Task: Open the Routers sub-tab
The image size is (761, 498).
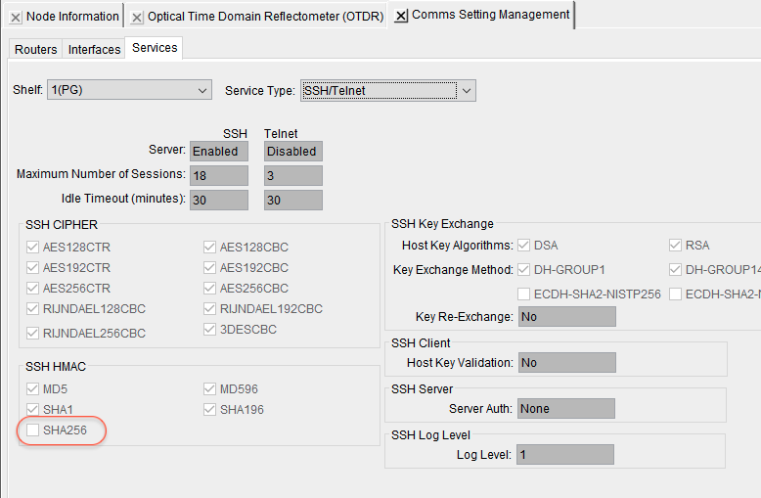Action: point(35,50)
